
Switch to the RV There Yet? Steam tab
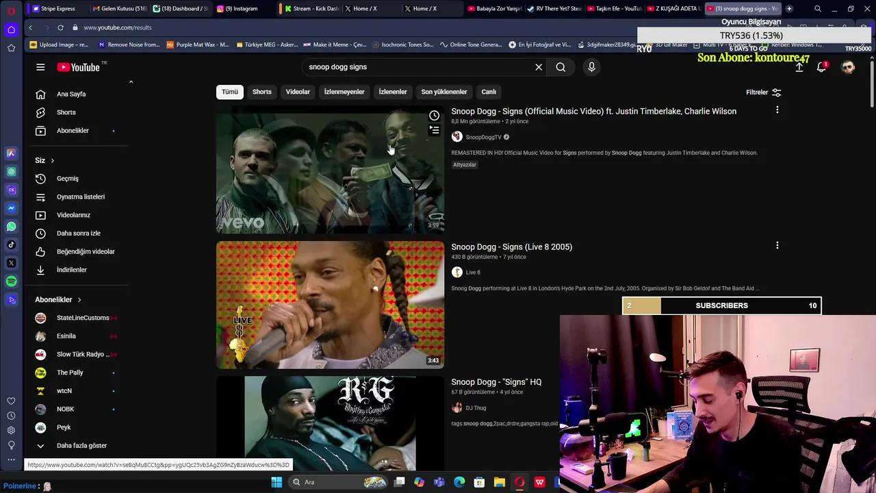[554, 8]
